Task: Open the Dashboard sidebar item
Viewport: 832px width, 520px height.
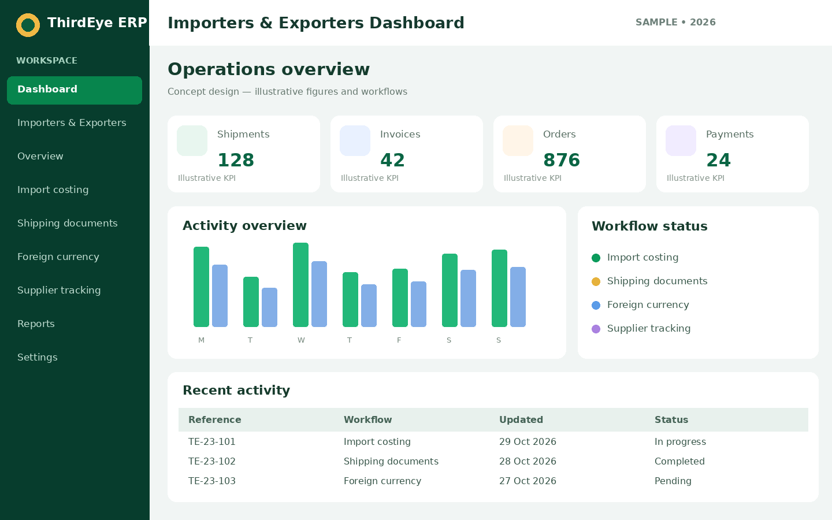Action: pos(75,90)
